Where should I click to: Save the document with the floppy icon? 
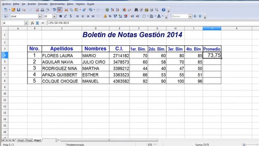click(19, 10)
